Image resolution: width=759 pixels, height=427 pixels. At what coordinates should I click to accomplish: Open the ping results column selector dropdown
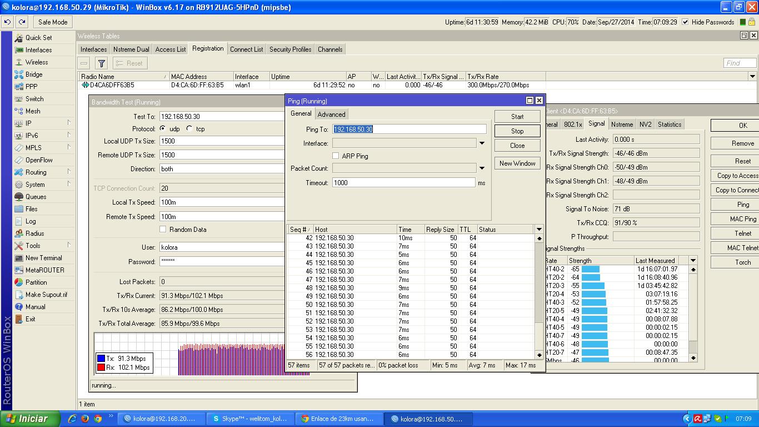pyautogui.click(x=538, y=230)
